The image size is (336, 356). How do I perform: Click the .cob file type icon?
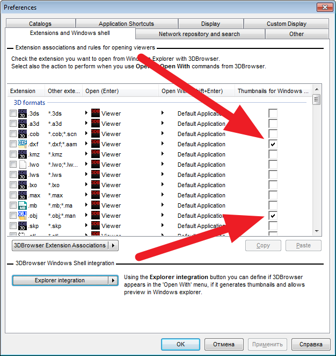click(x=23, y=134)
